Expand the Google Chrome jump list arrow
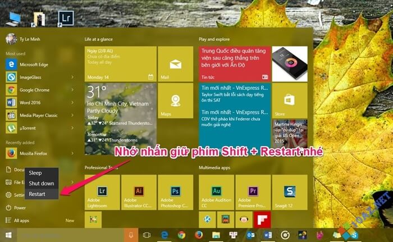The height and width of the screenshot is (242, 393). pos(72,90)
